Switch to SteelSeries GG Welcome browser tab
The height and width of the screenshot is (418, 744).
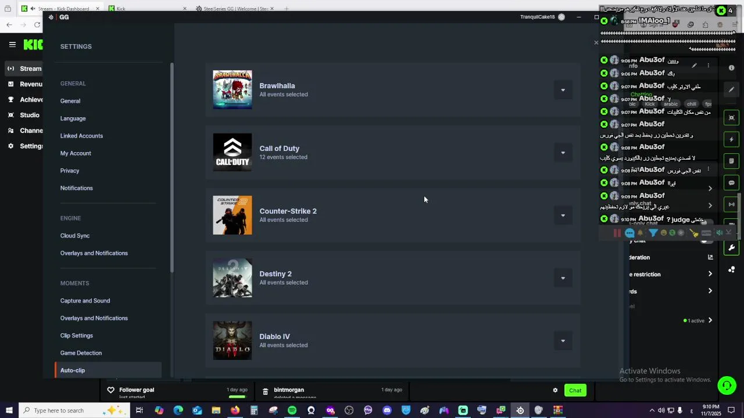tap(235, 9)
